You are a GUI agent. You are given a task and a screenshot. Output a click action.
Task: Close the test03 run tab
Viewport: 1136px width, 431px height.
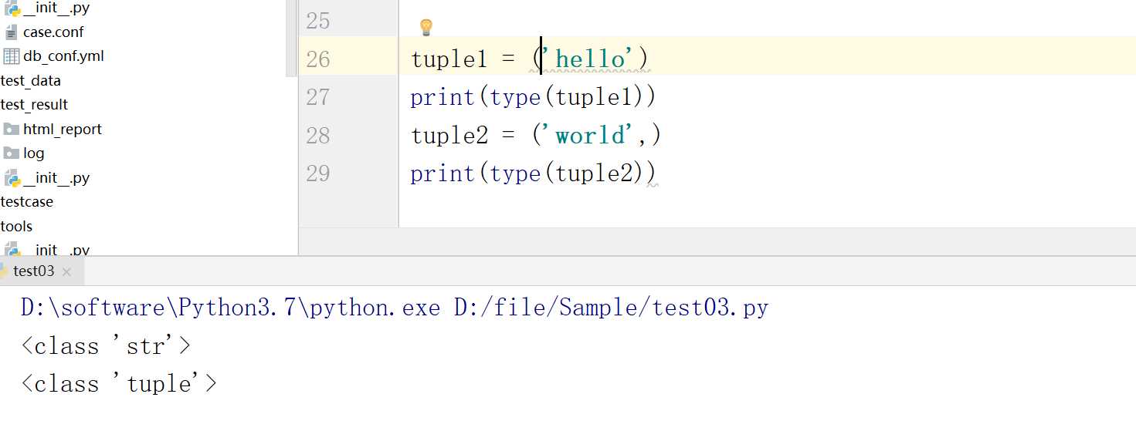[x=66, y=271]
